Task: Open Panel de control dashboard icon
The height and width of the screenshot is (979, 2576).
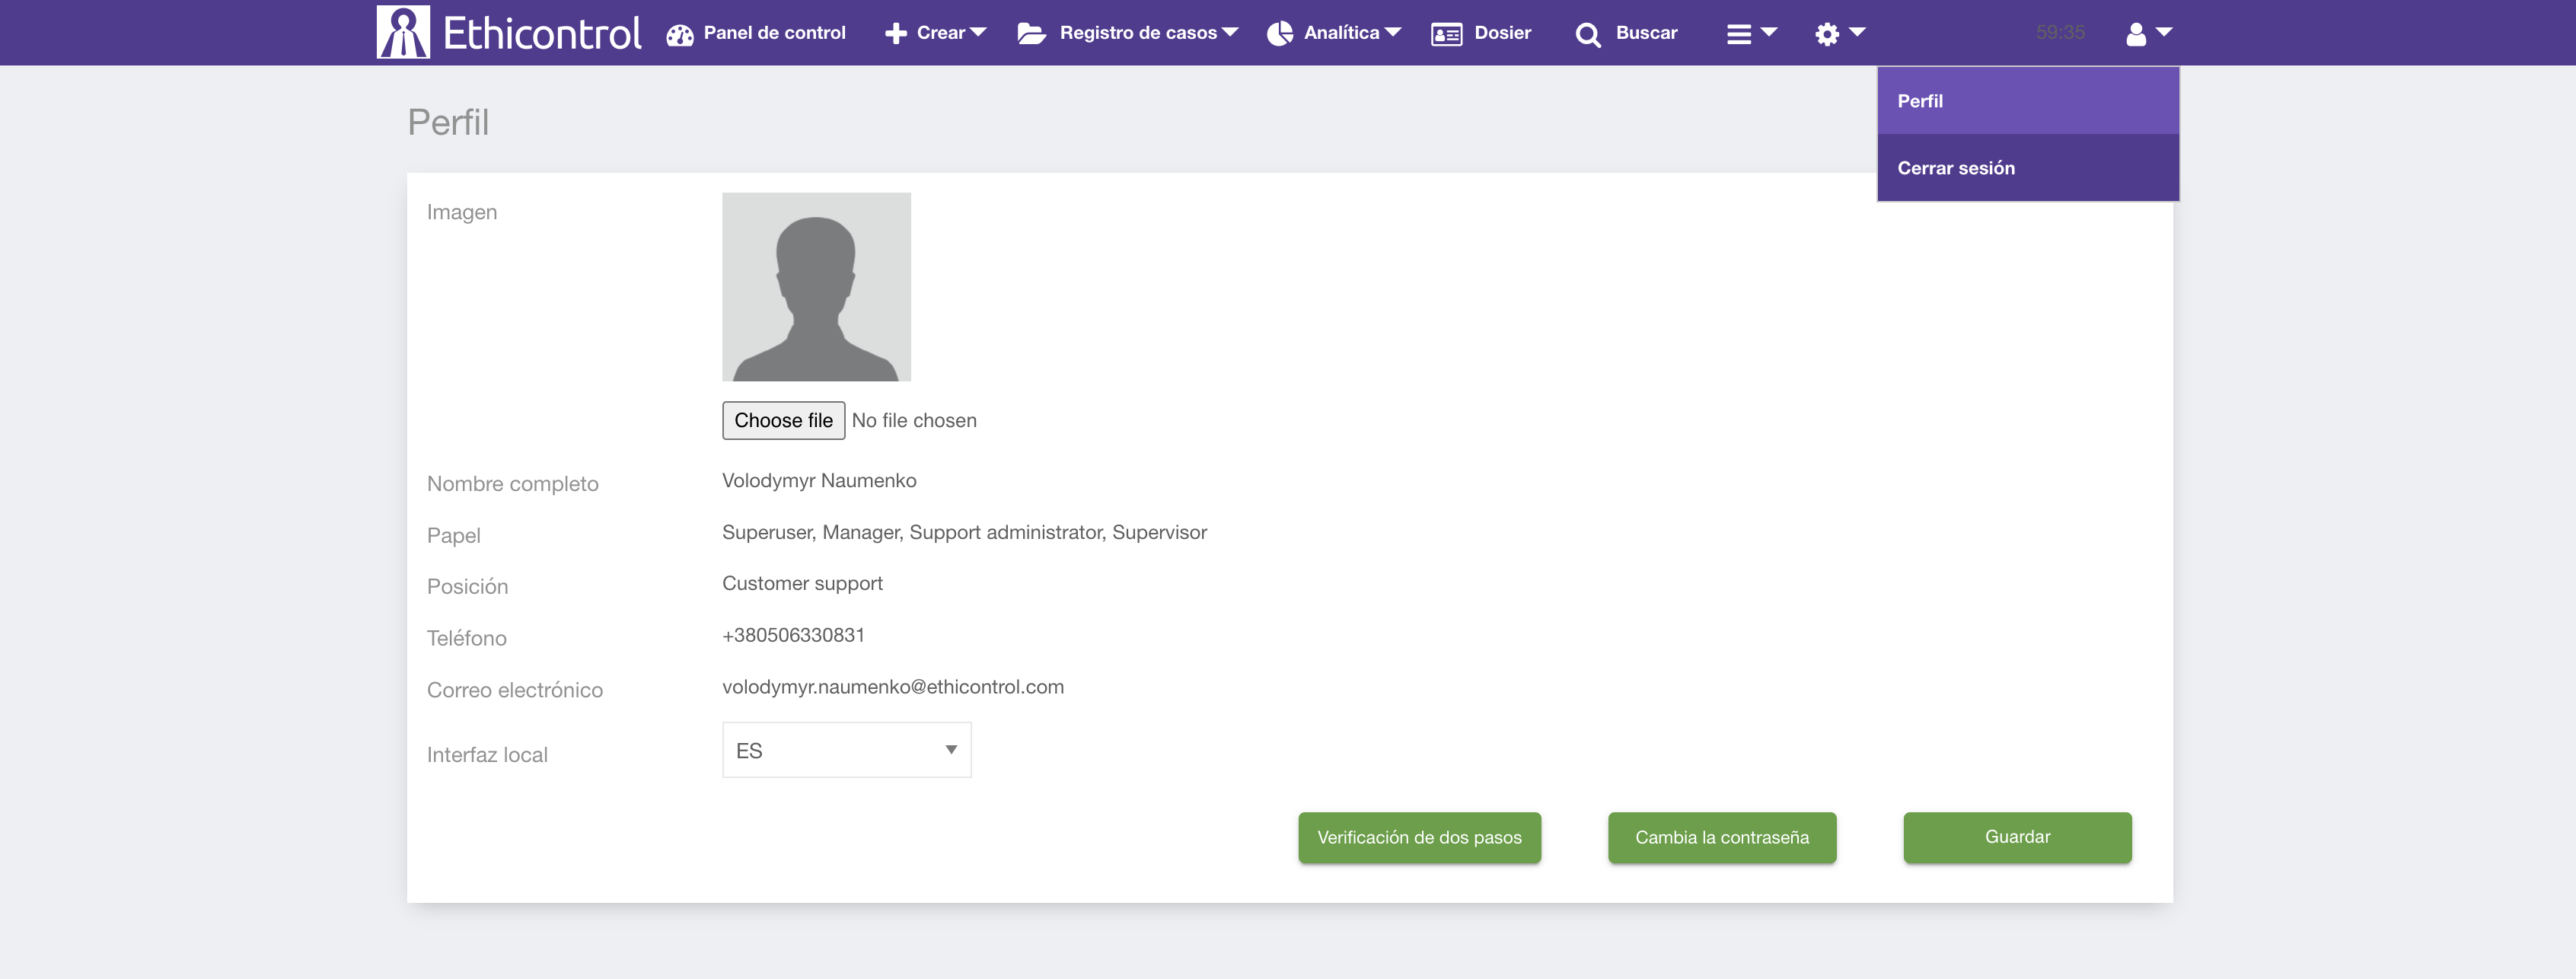Action: pyautogui.click(x=680, y=34)
